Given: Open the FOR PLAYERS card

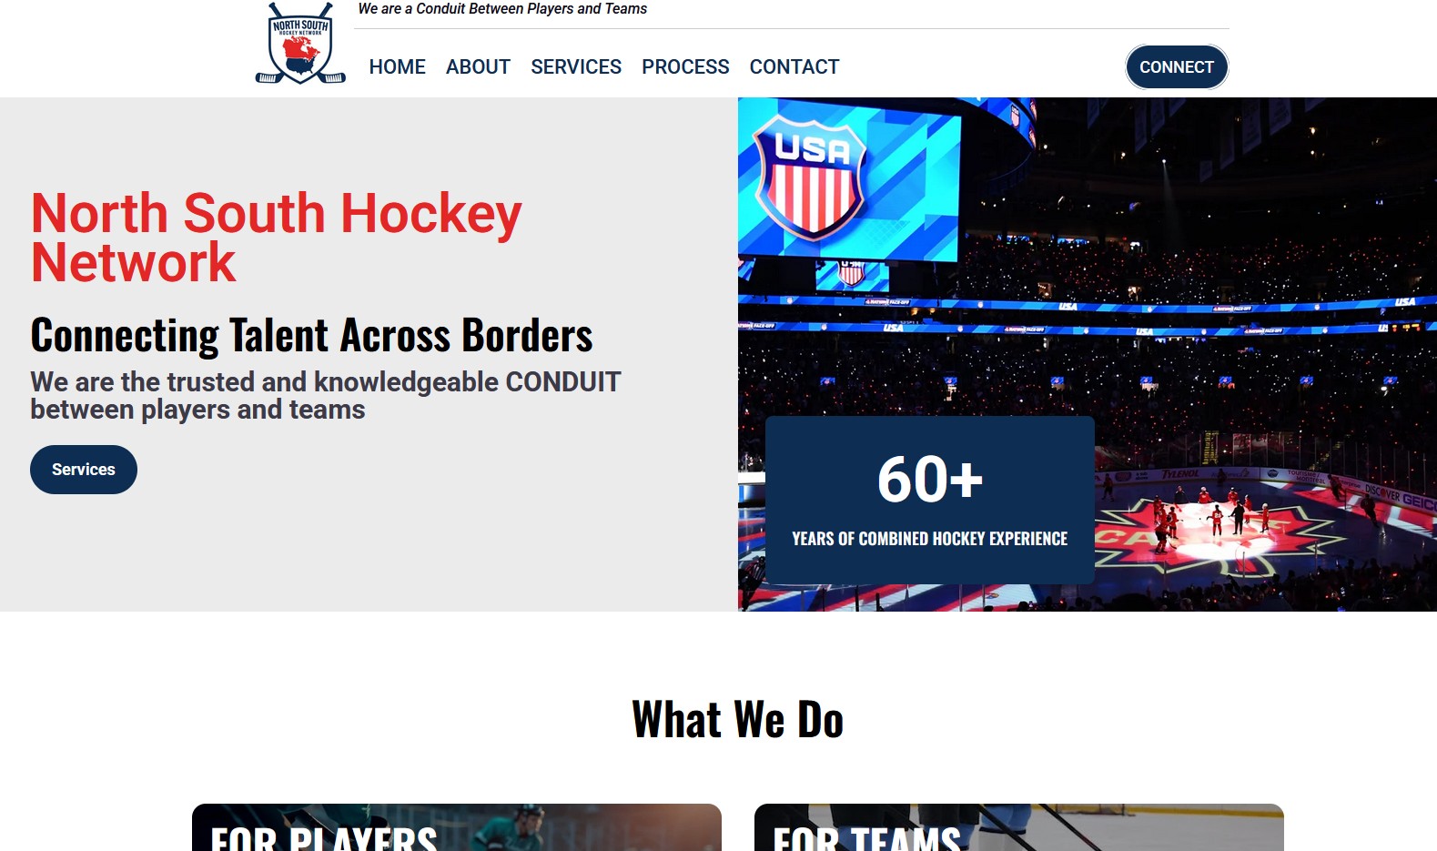Looking at the screenshot, I should (x=457, y=827).
